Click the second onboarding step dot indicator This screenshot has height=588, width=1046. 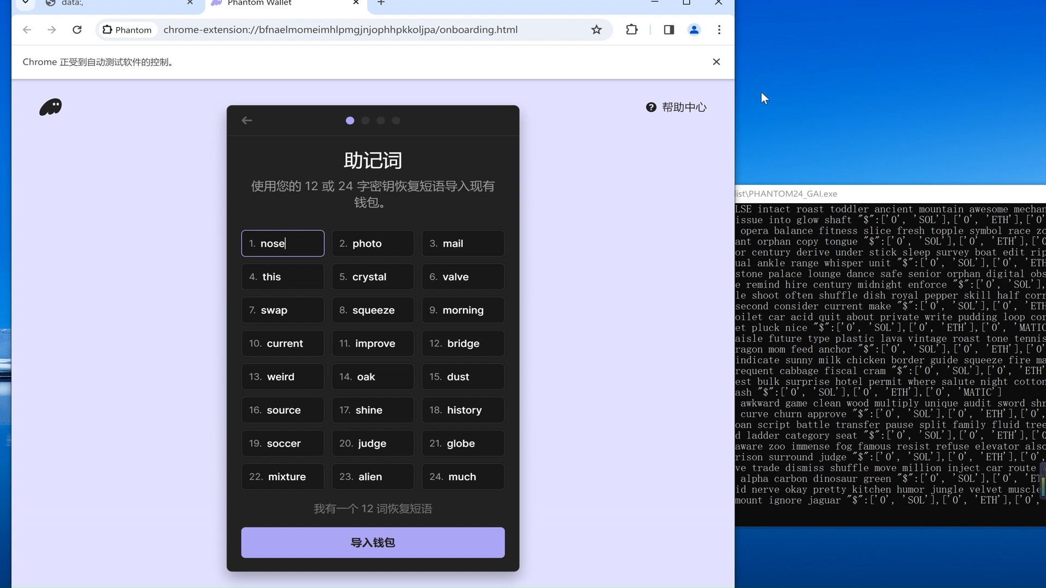pos(366,121)
